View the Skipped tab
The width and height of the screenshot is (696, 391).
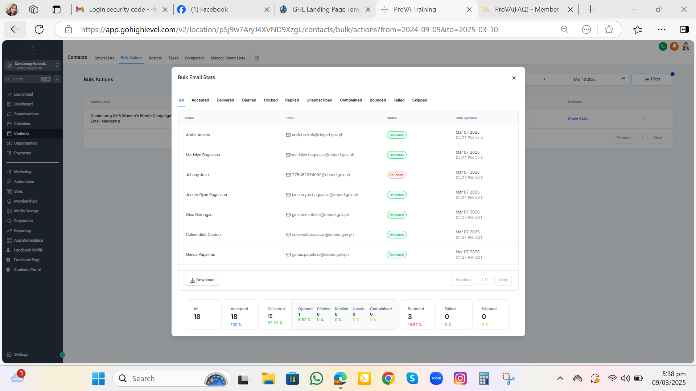[420, 100]
